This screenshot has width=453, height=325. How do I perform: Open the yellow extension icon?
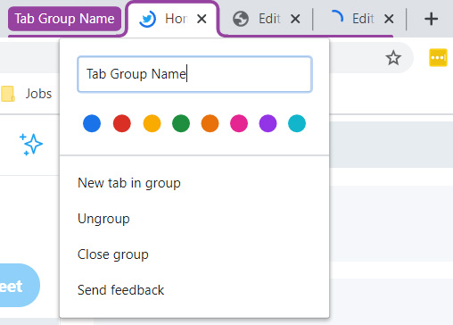[x=438, y=57]
